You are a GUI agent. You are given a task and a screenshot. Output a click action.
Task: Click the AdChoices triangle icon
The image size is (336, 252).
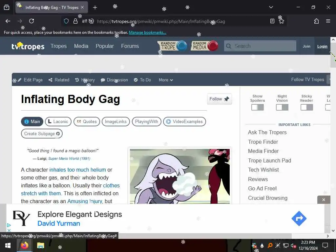point(9,225)
